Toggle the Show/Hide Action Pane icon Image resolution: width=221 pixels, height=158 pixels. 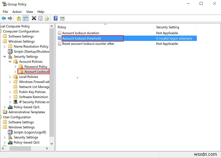click(62, 18)
